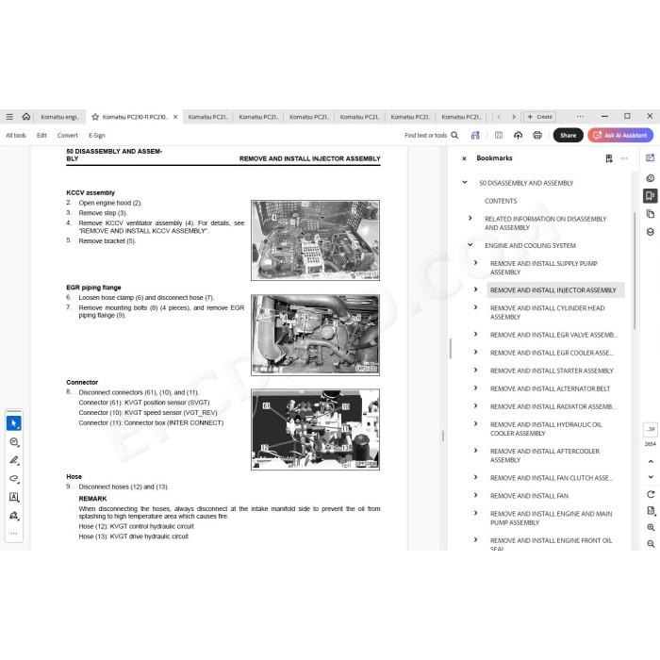
Task: Open REMOVE AND INSTALL ENGINE AND MAIN PUMP bookmark
Action: coord(551,518)
